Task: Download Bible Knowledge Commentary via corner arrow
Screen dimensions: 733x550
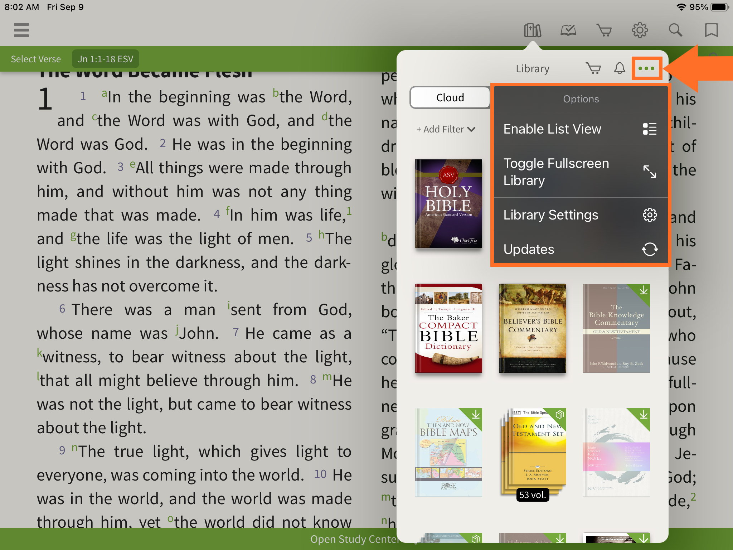Action: pyautogui.click(x=644, y=290)
